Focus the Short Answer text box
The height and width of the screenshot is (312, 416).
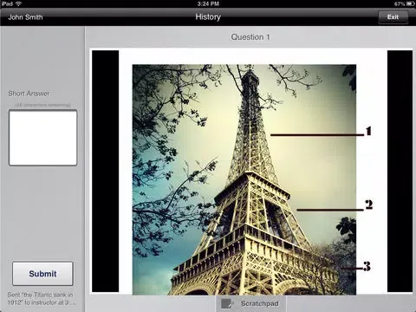[42, 138]
